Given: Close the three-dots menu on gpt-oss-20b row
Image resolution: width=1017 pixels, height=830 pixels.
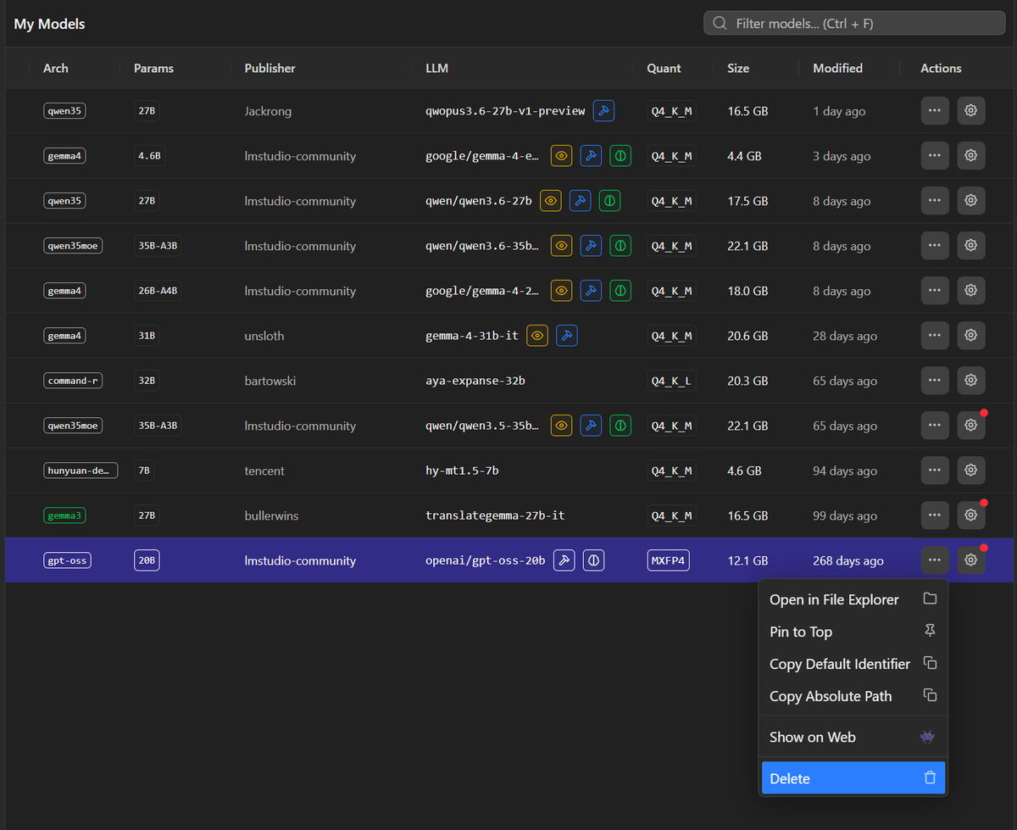Looking at the screenshot, I should coord(935,560).
